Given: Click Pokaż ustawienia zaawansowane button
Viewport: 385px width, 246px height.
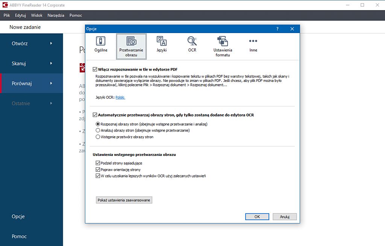Looking at the screenshot, I should click(124, 200).
